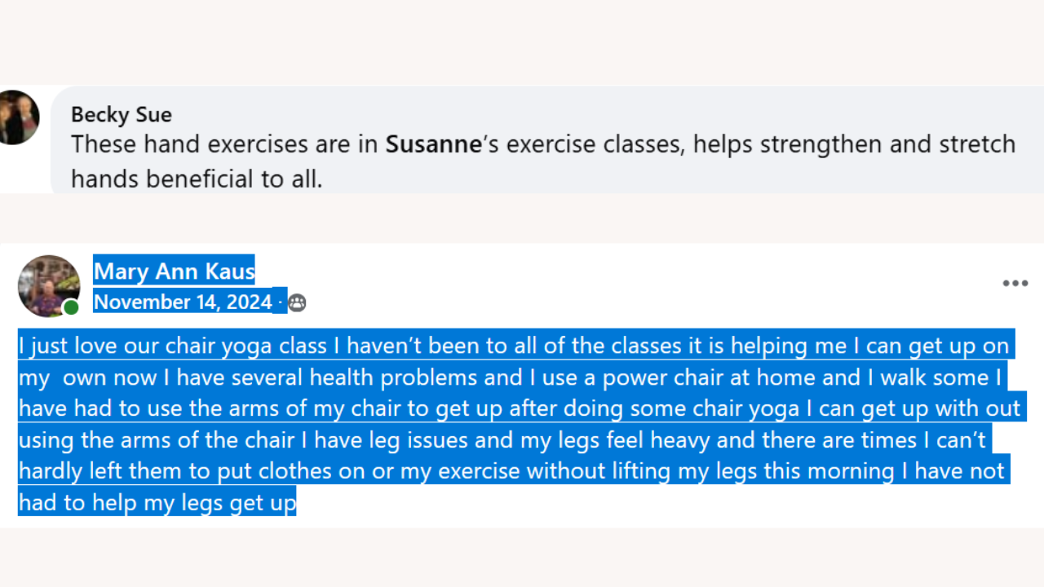Click the November 14, 2024 post timestamp

pyautogui.click(x=183, y=302)
